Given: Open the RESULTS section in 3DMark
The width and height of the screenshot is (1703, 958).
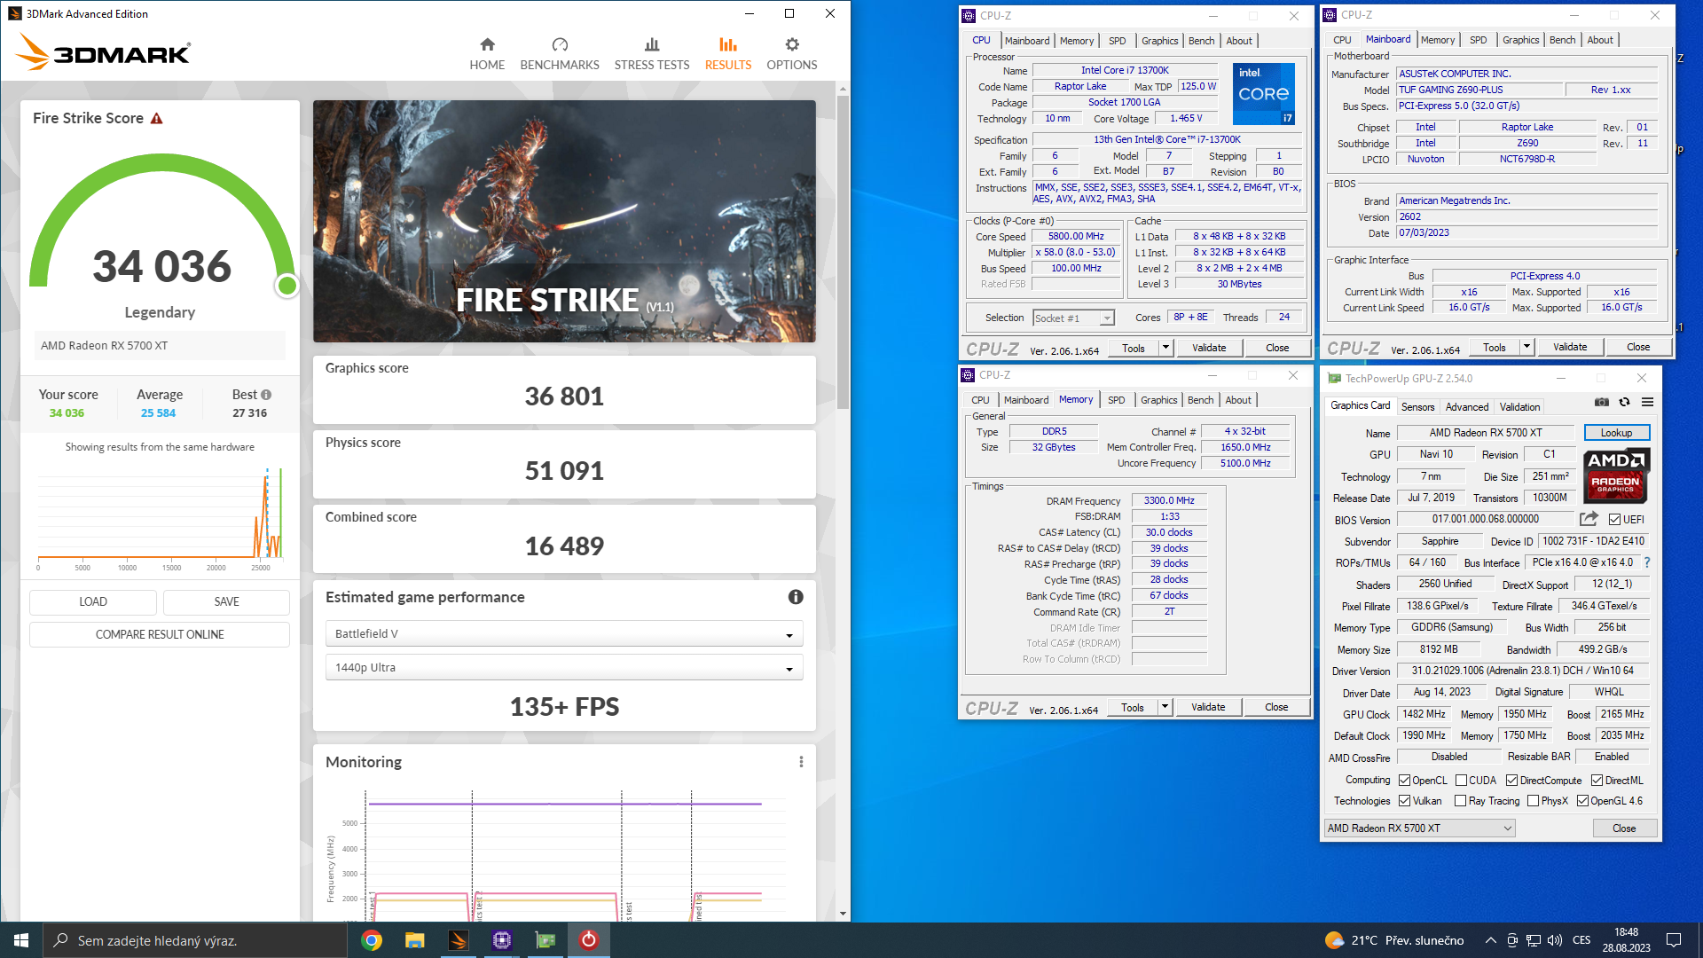Looking at the screenshot, I should [728, 54].
